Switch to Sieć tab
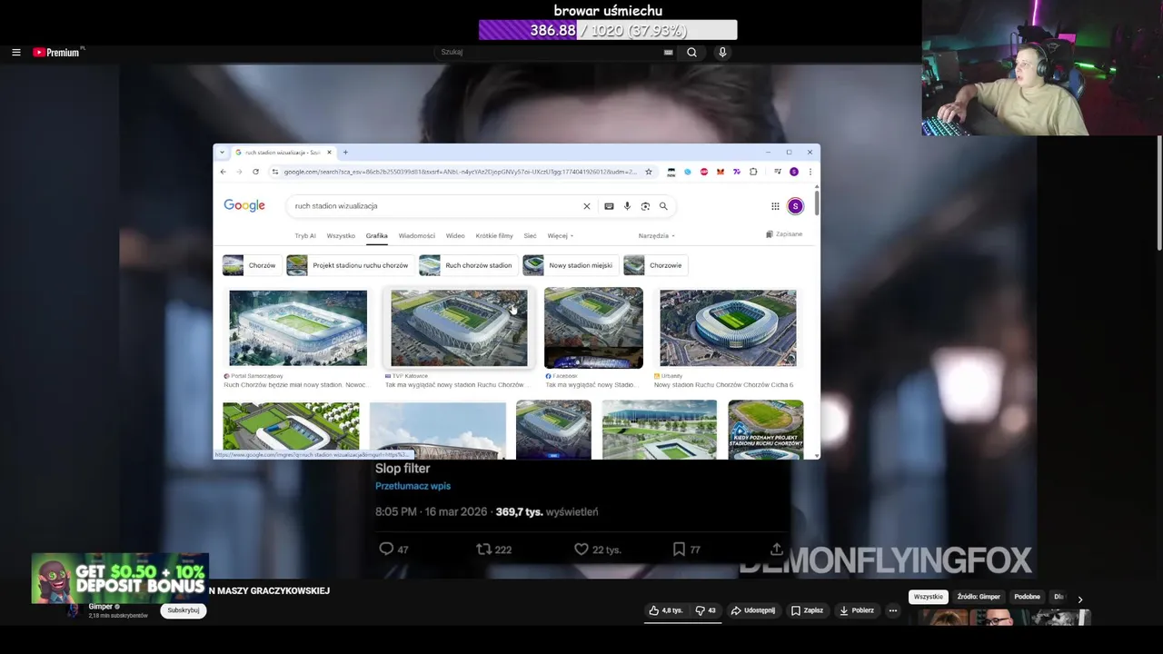The height and width of the screenshot is (654, 1163). pos(530,235)
